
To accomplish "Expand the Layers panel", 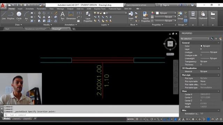I will pyautogui.click(x=105, y=25).
